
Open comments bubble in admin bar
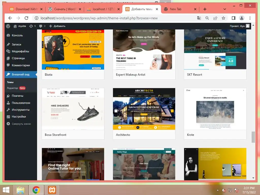click(42, 26)
